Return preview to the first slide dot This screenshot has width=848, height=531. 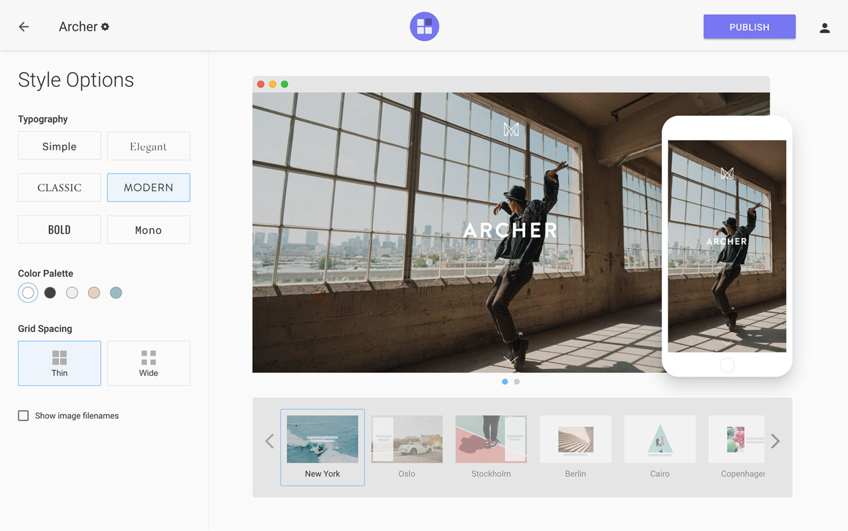[505, 381]
